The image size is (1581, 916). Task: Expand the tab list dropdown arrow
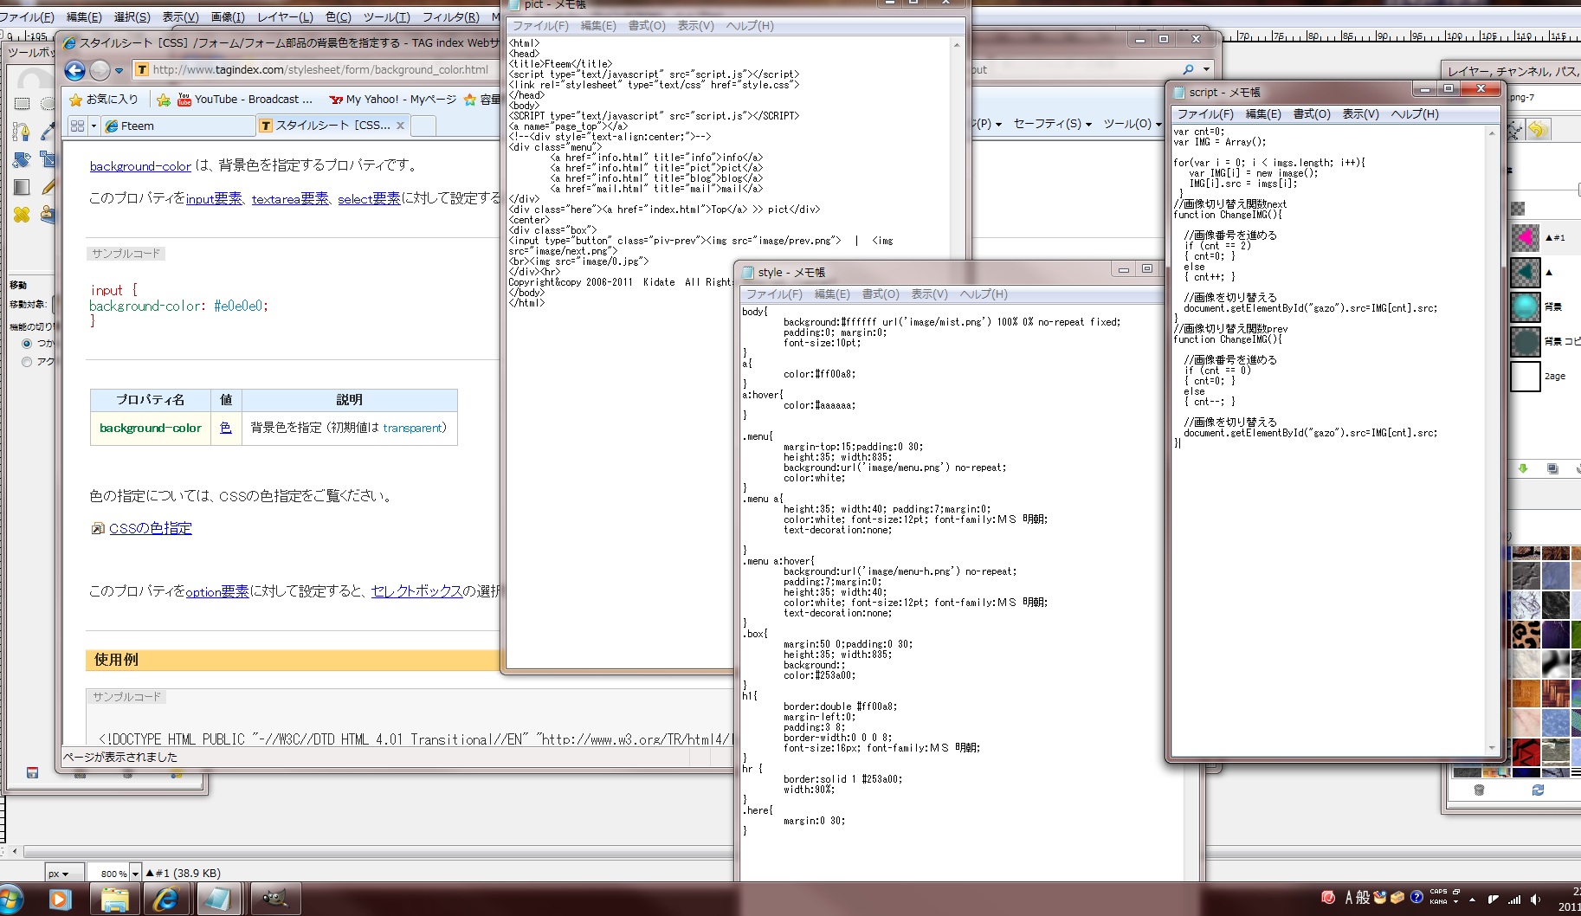pos(94,126)
